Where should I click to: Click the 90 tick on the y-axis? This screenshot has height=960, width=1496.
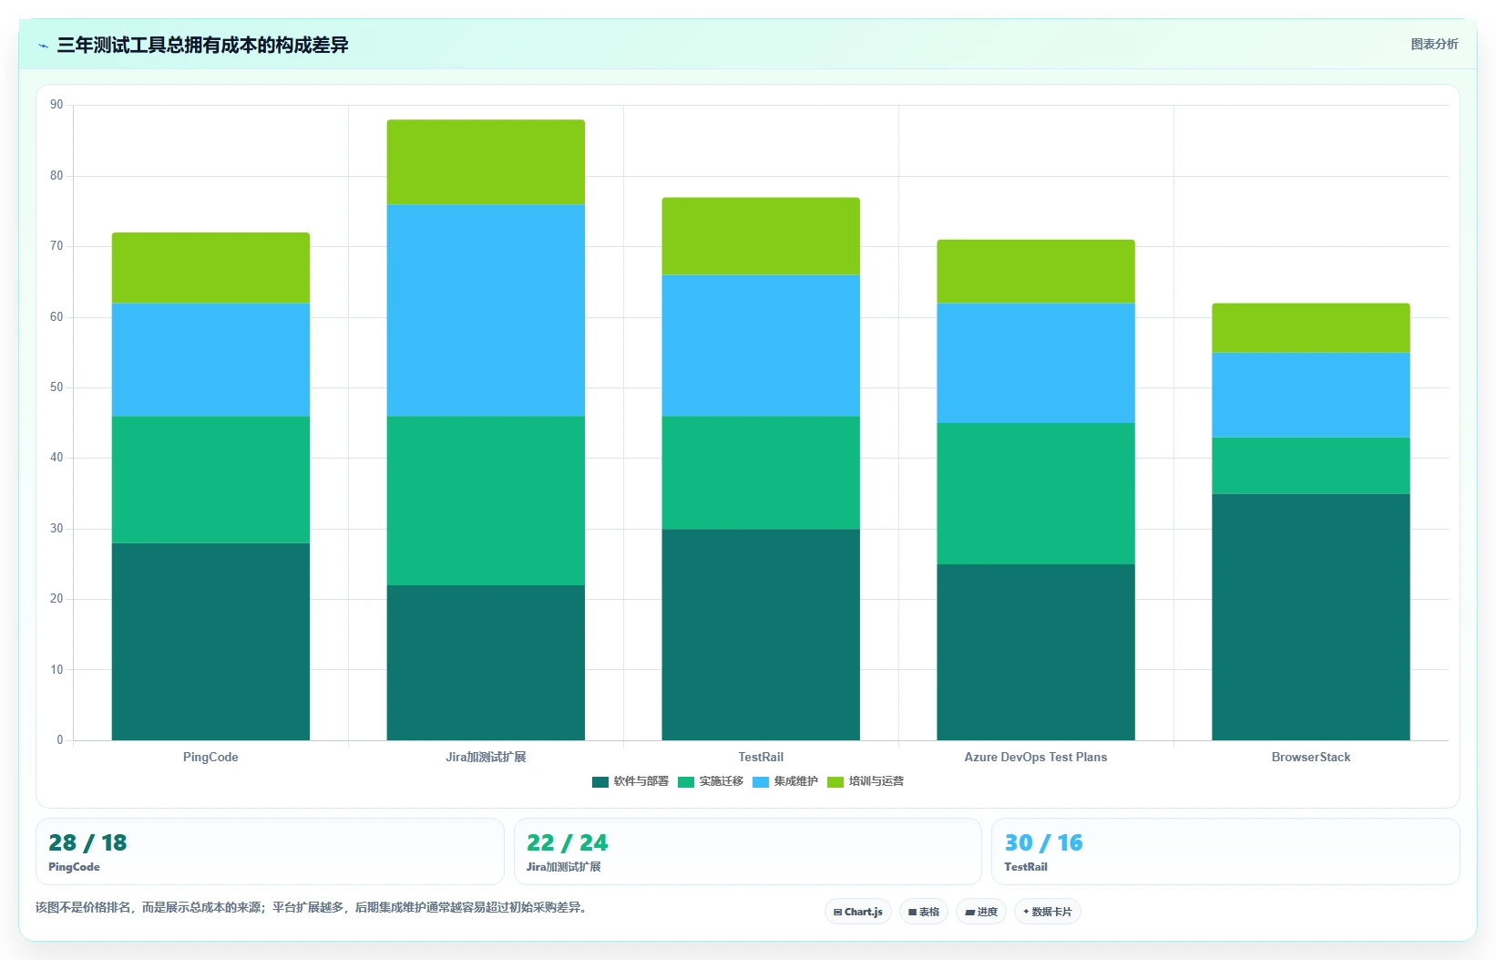pos(56,105)
